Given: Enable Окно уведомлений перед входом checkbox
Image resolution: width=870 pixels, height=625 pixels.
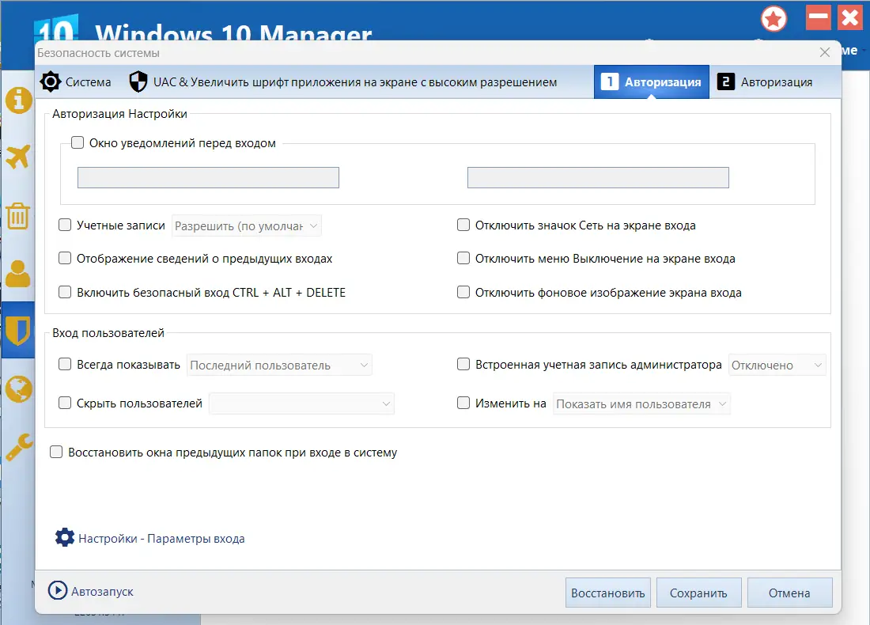Looking at the screenshot, I should coord(78,142).
